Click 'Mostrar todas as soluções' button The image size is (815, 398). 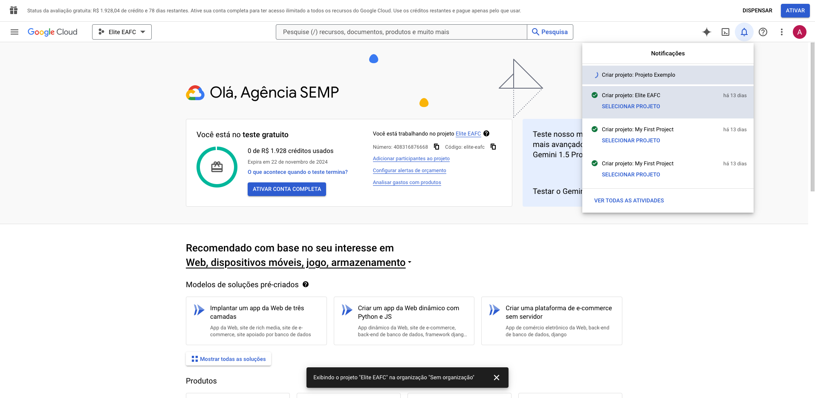[228, 359]
